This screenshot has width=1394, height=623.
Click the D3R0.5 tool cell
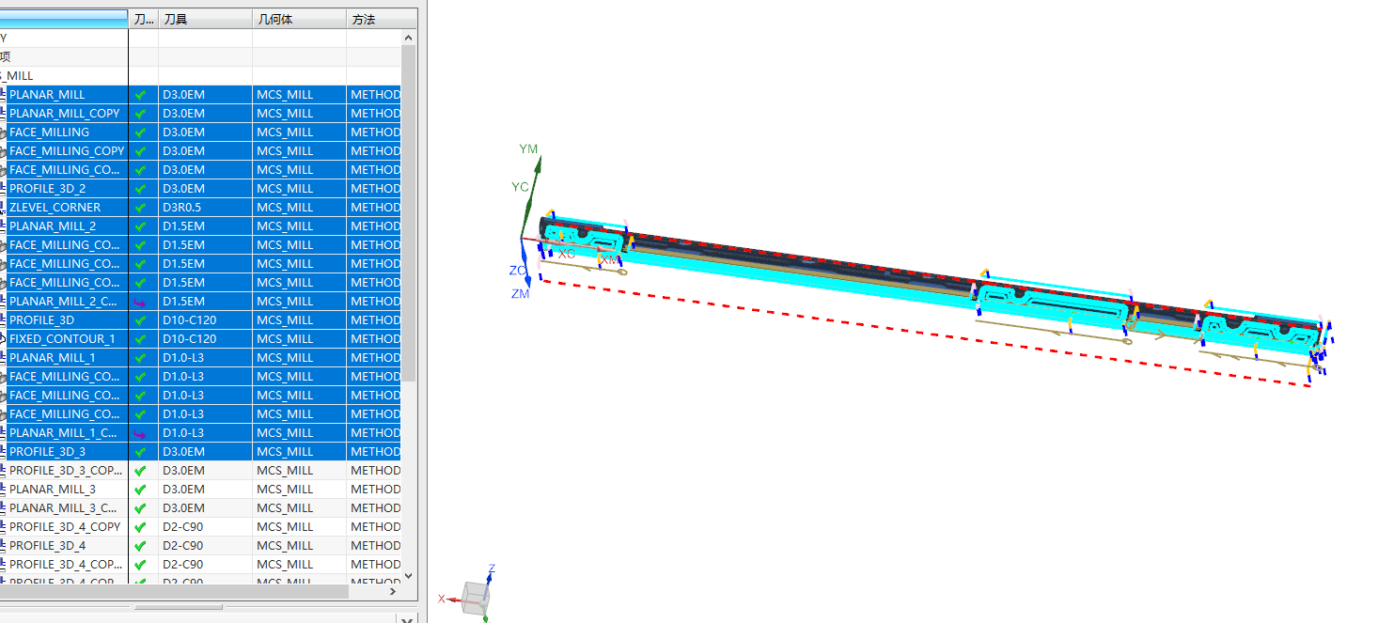coord(205,208)
